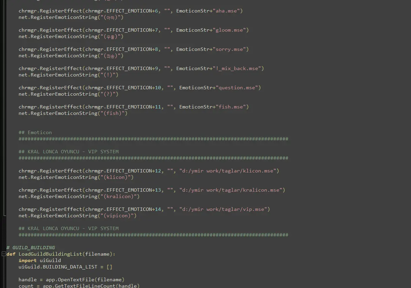
Task: Click the "aha.mse" string in code
Action: [x=227, y=11]
